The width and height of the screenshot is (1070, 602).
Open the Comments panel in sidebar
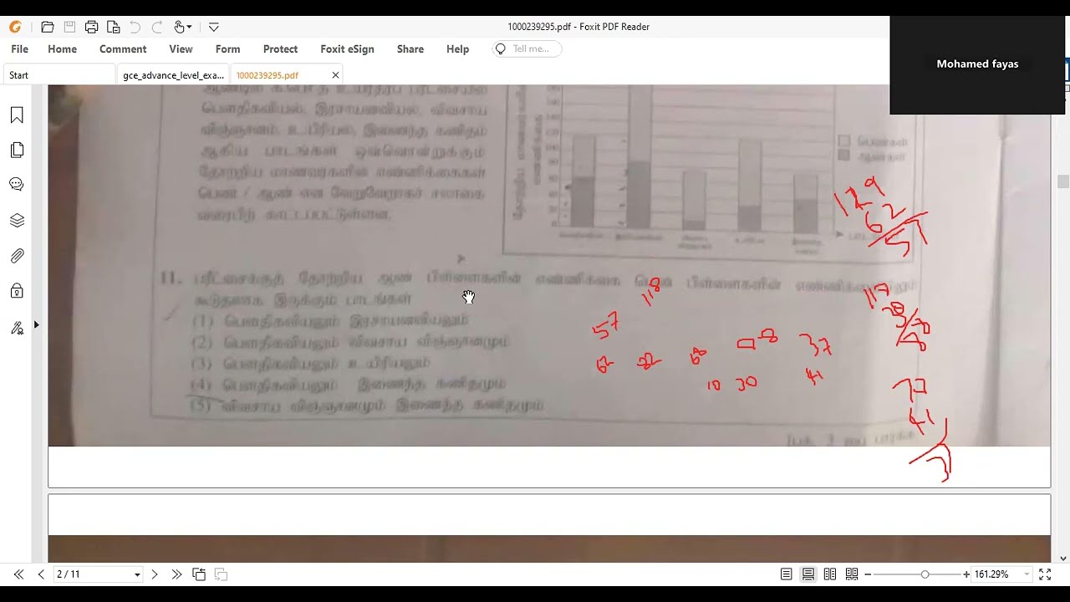point(17,185)
